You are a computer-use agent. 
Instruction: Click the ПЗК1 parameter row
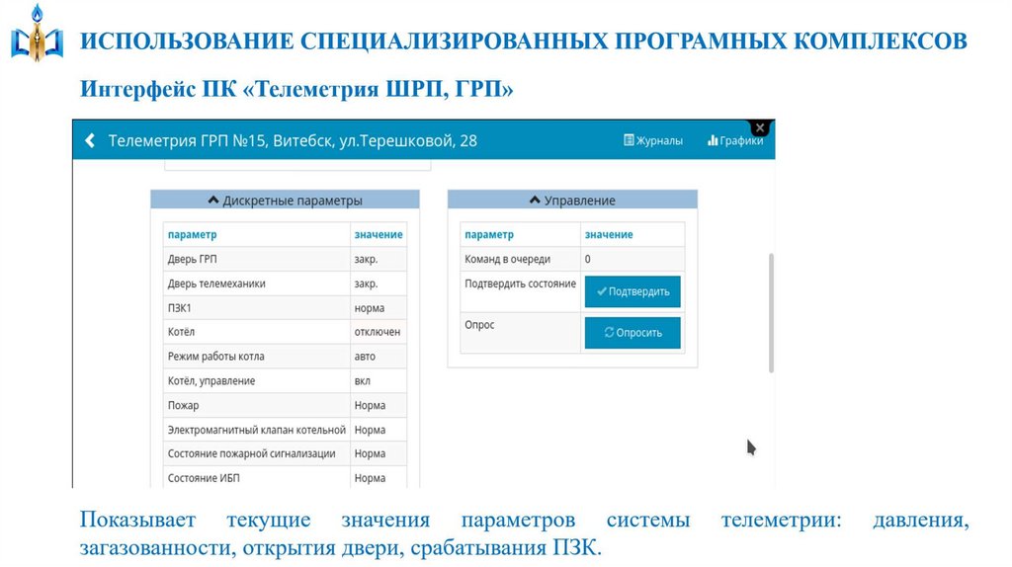coord(286,308)
